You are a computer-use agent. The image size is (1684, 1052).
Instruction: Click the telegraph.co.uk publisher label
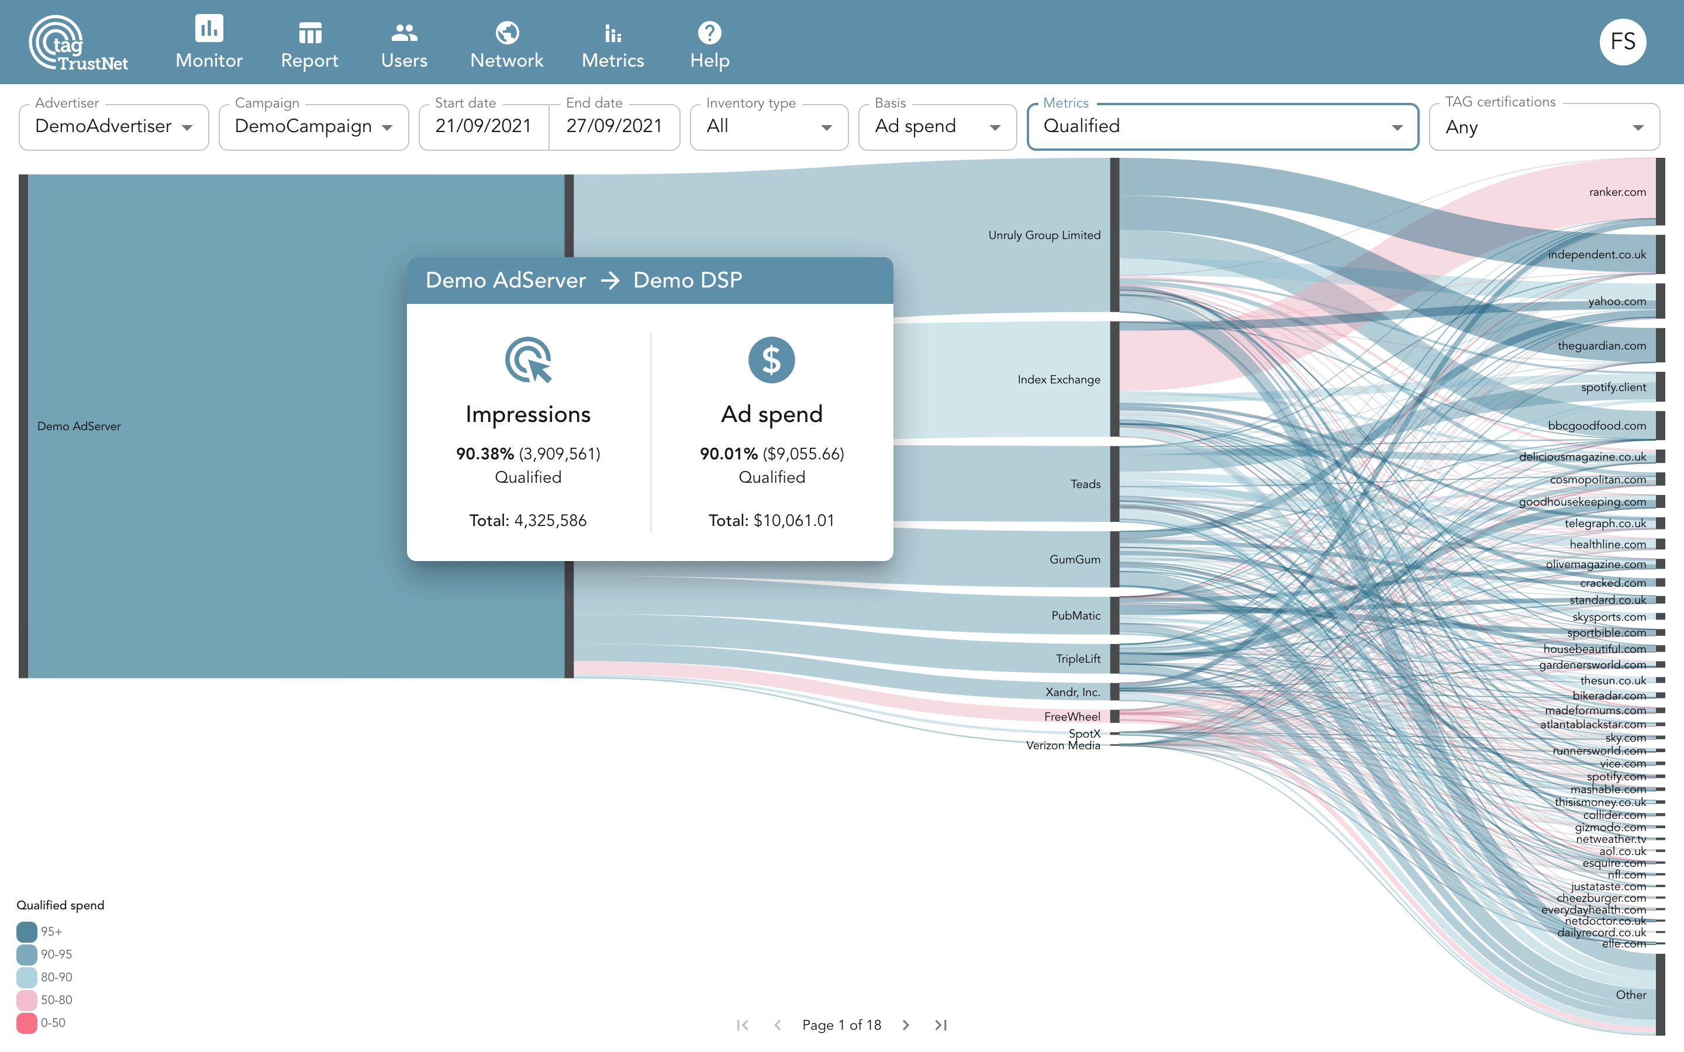pyautogui.click(x=1606, y=523)
